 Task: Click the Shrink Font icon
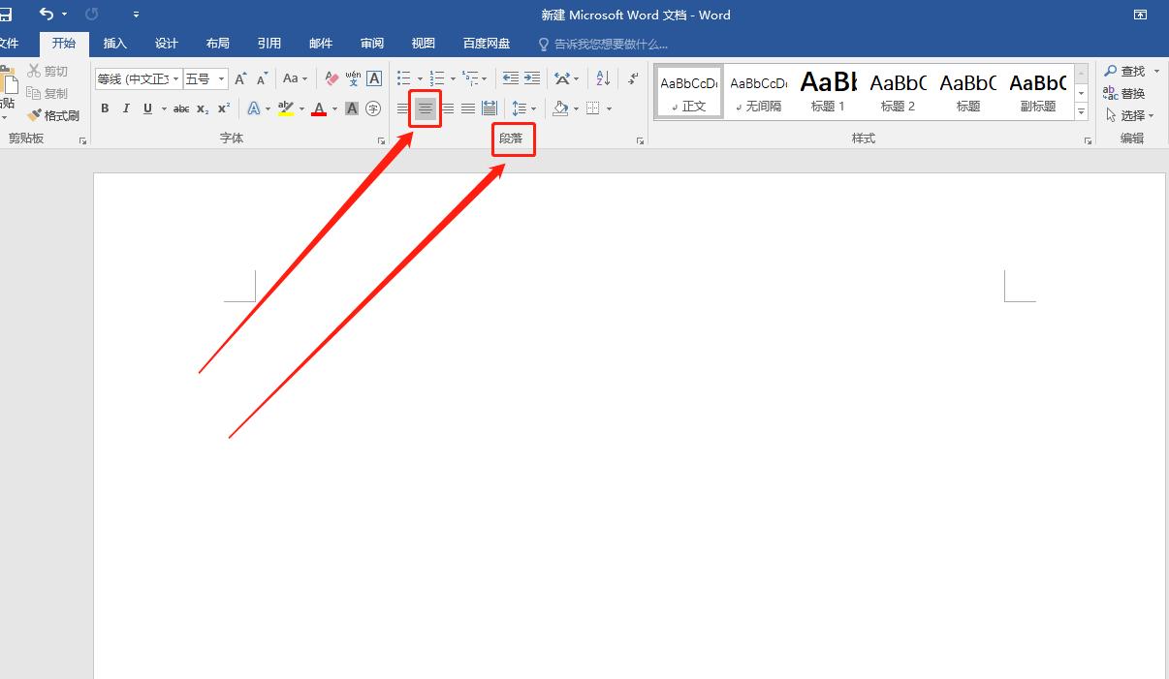[x=262, y=78]
